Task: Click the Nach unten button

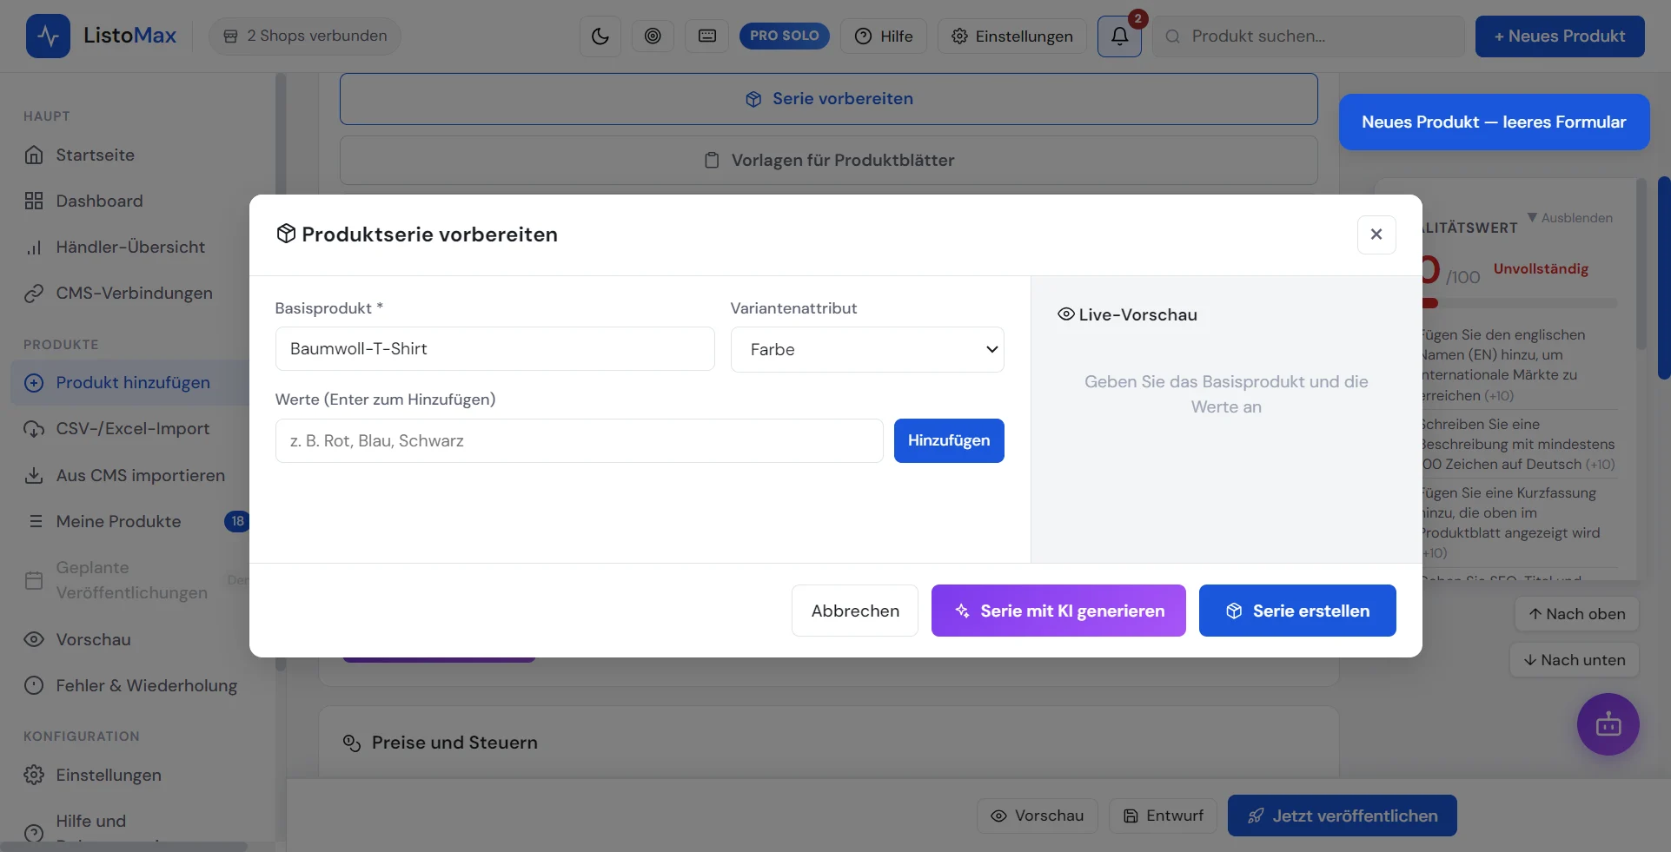Action: point(1574,660)
